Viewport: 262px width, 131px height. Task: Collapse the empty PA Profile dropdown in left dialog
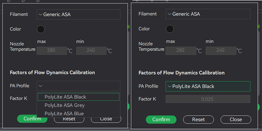tap(78, 86)
